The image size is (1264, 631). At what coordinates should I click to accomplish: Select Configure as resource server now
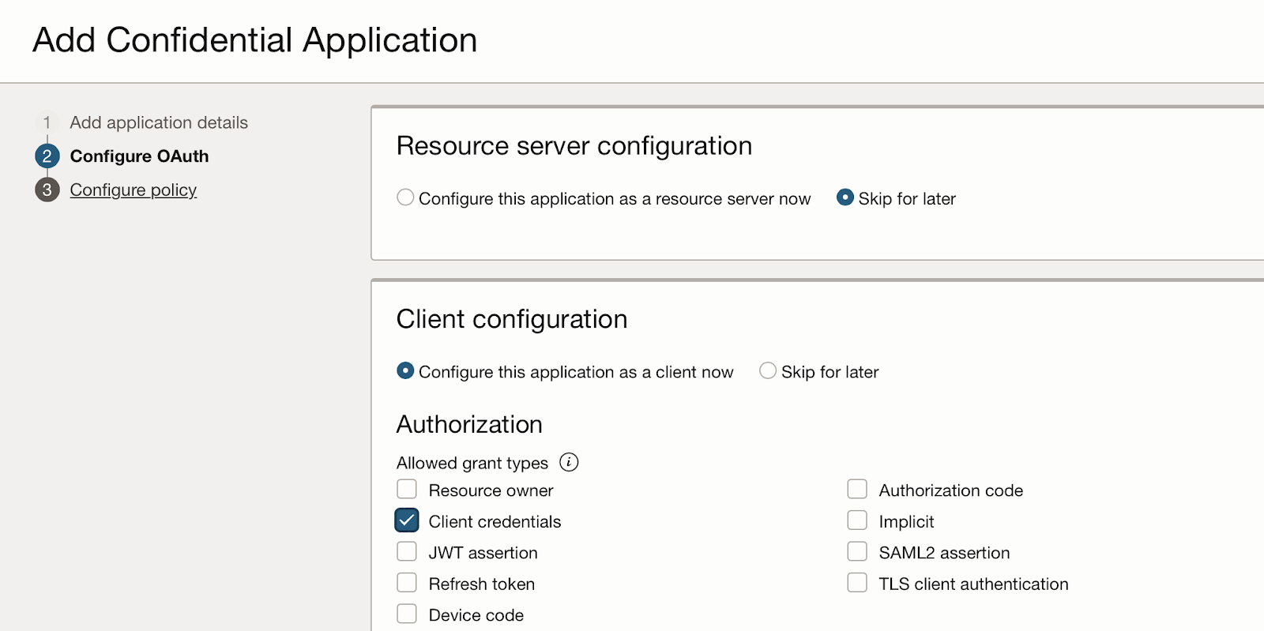[405, 197]
